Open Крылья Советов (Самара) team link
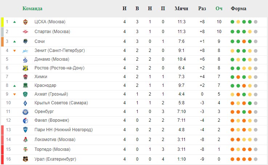This screenshot has width=268, height=165. tap(61, 103)
